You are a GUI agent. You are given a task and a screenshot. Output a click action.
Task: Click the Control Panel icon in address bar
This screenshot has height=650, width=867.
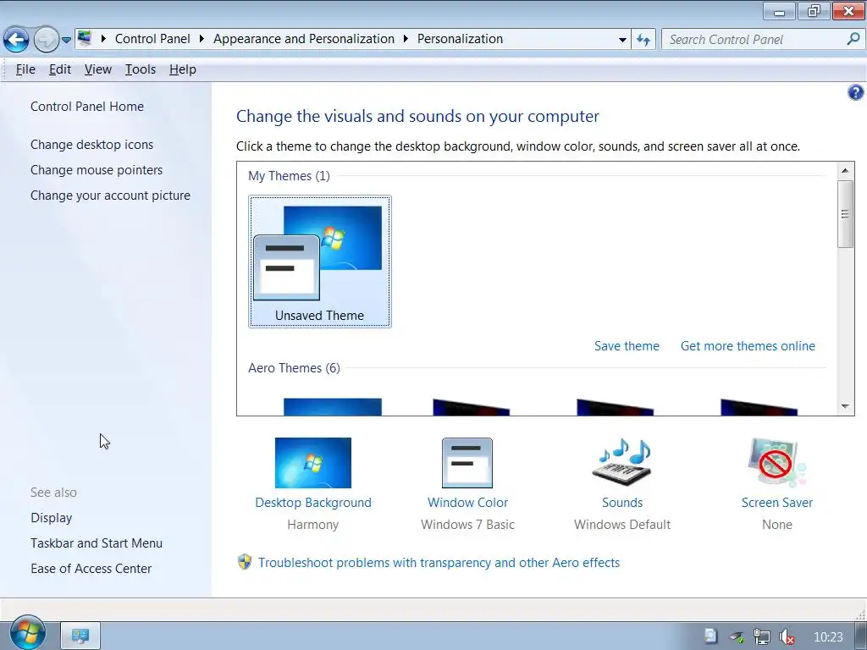coord(85,39)
